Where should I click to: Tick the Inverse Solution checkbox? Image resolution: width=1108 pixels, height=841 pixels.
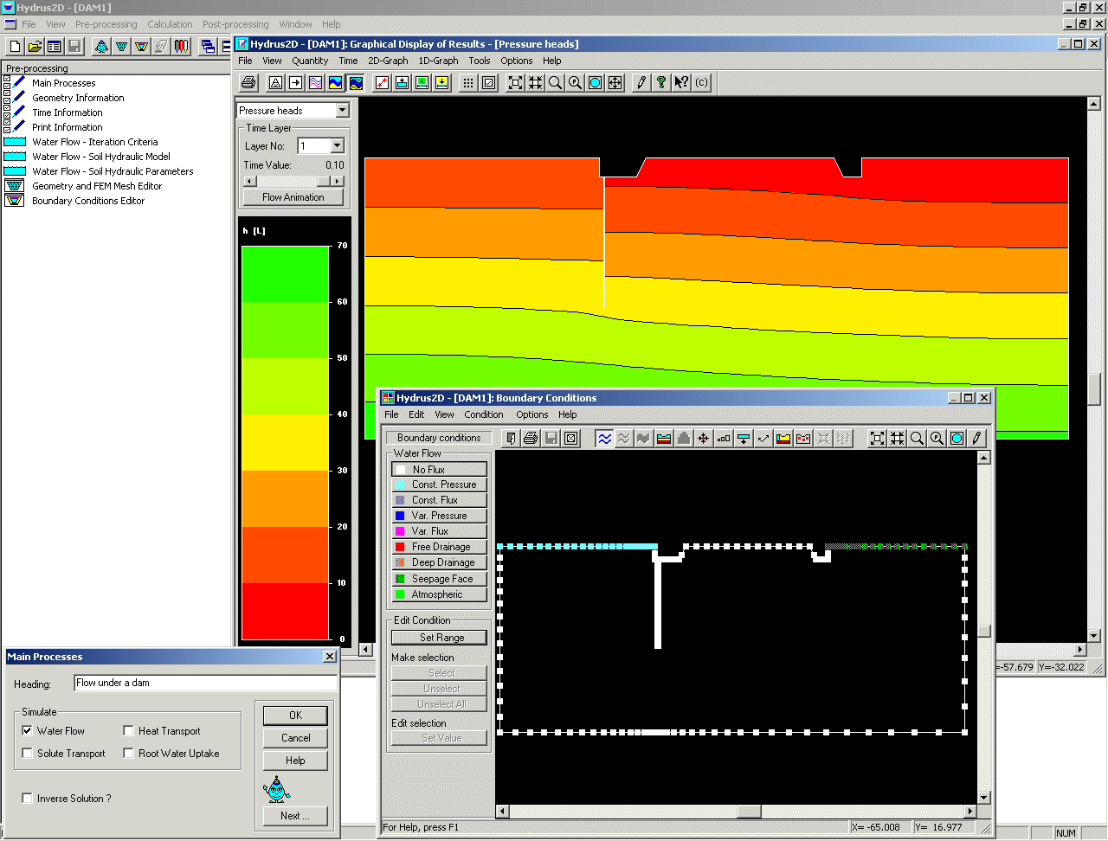[27, 799]
